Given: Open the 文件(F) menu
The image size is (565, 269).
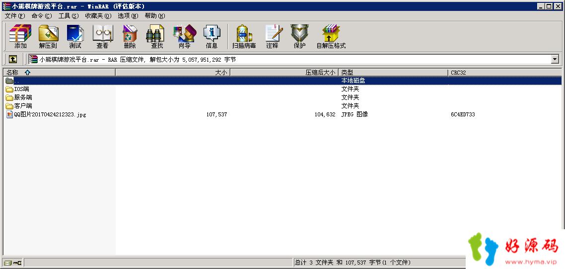Looking at the screenshot, I should click(15, 16).
